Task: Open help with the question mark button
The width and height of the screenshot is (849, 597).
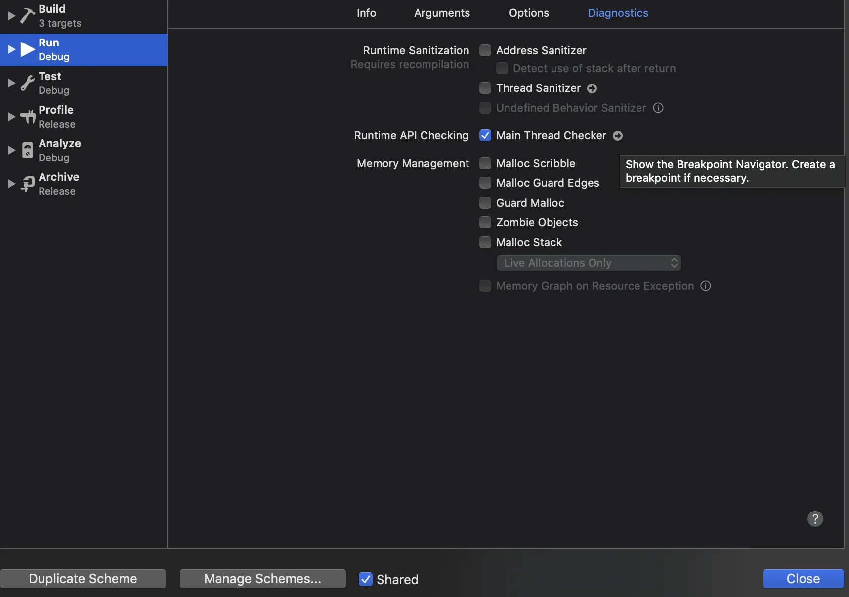Action: point(815,519)
